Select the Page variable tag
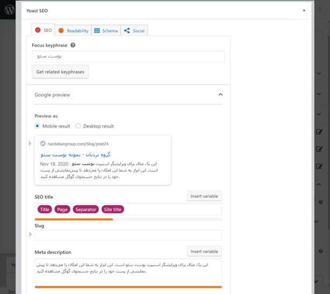 point(62,209)
